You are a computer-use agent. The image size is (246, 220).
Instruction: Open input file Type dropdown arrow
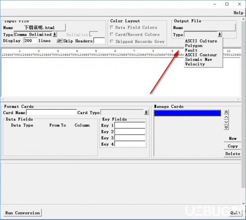(x=55, y=34)
